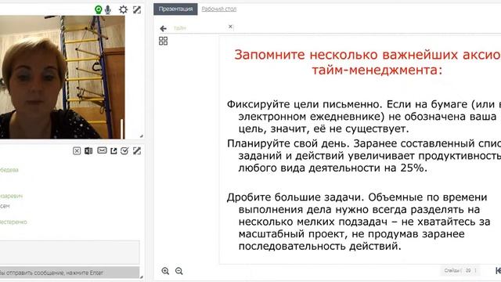The image size is (501, 282).
Task: Zoom in on the slide
Action: pyautogui.click(x=165, y=271)
